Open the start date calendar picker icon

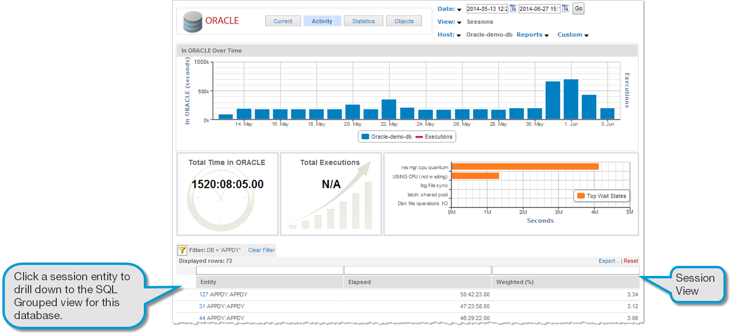(513, 9)
